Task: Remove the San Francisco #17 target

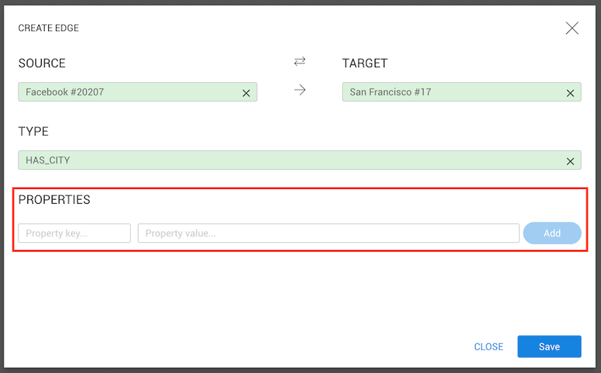Action: click(570, 93)
